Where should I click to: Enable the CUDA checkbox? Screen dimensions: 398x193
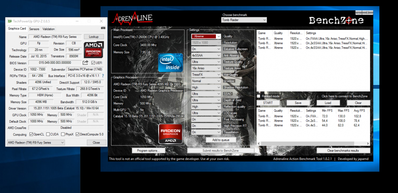click(48, 135)
